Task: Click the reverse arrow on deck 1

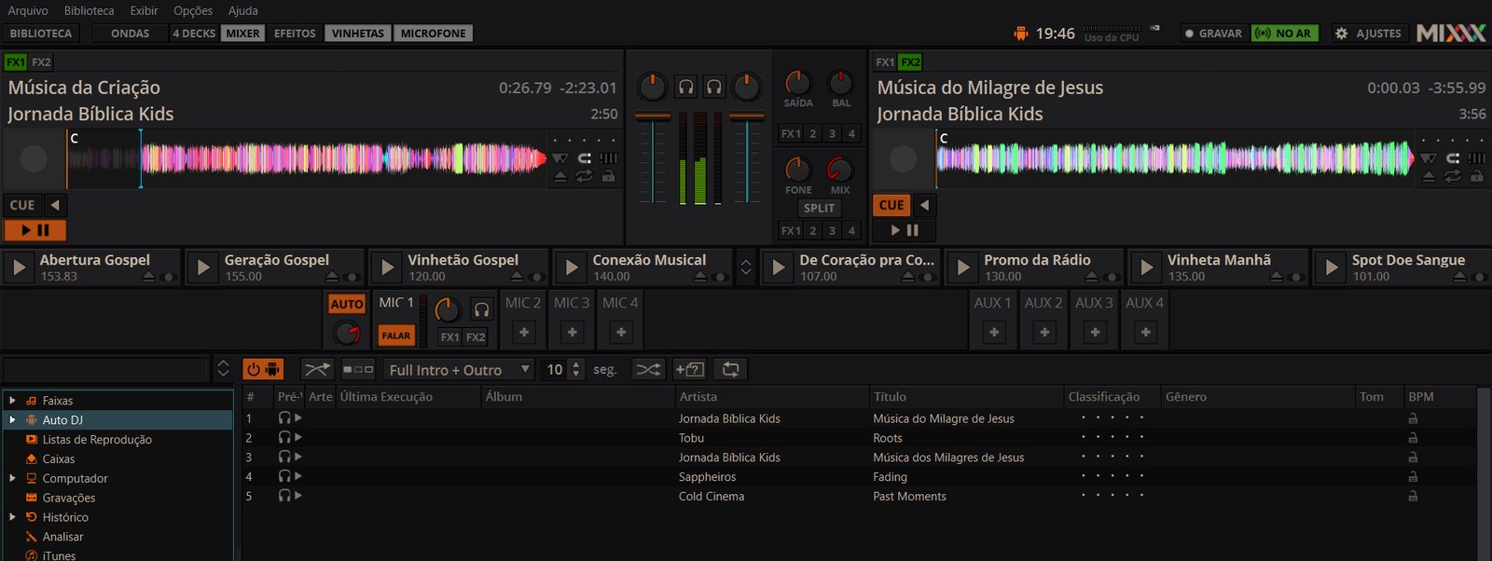Action: [55, 205]
